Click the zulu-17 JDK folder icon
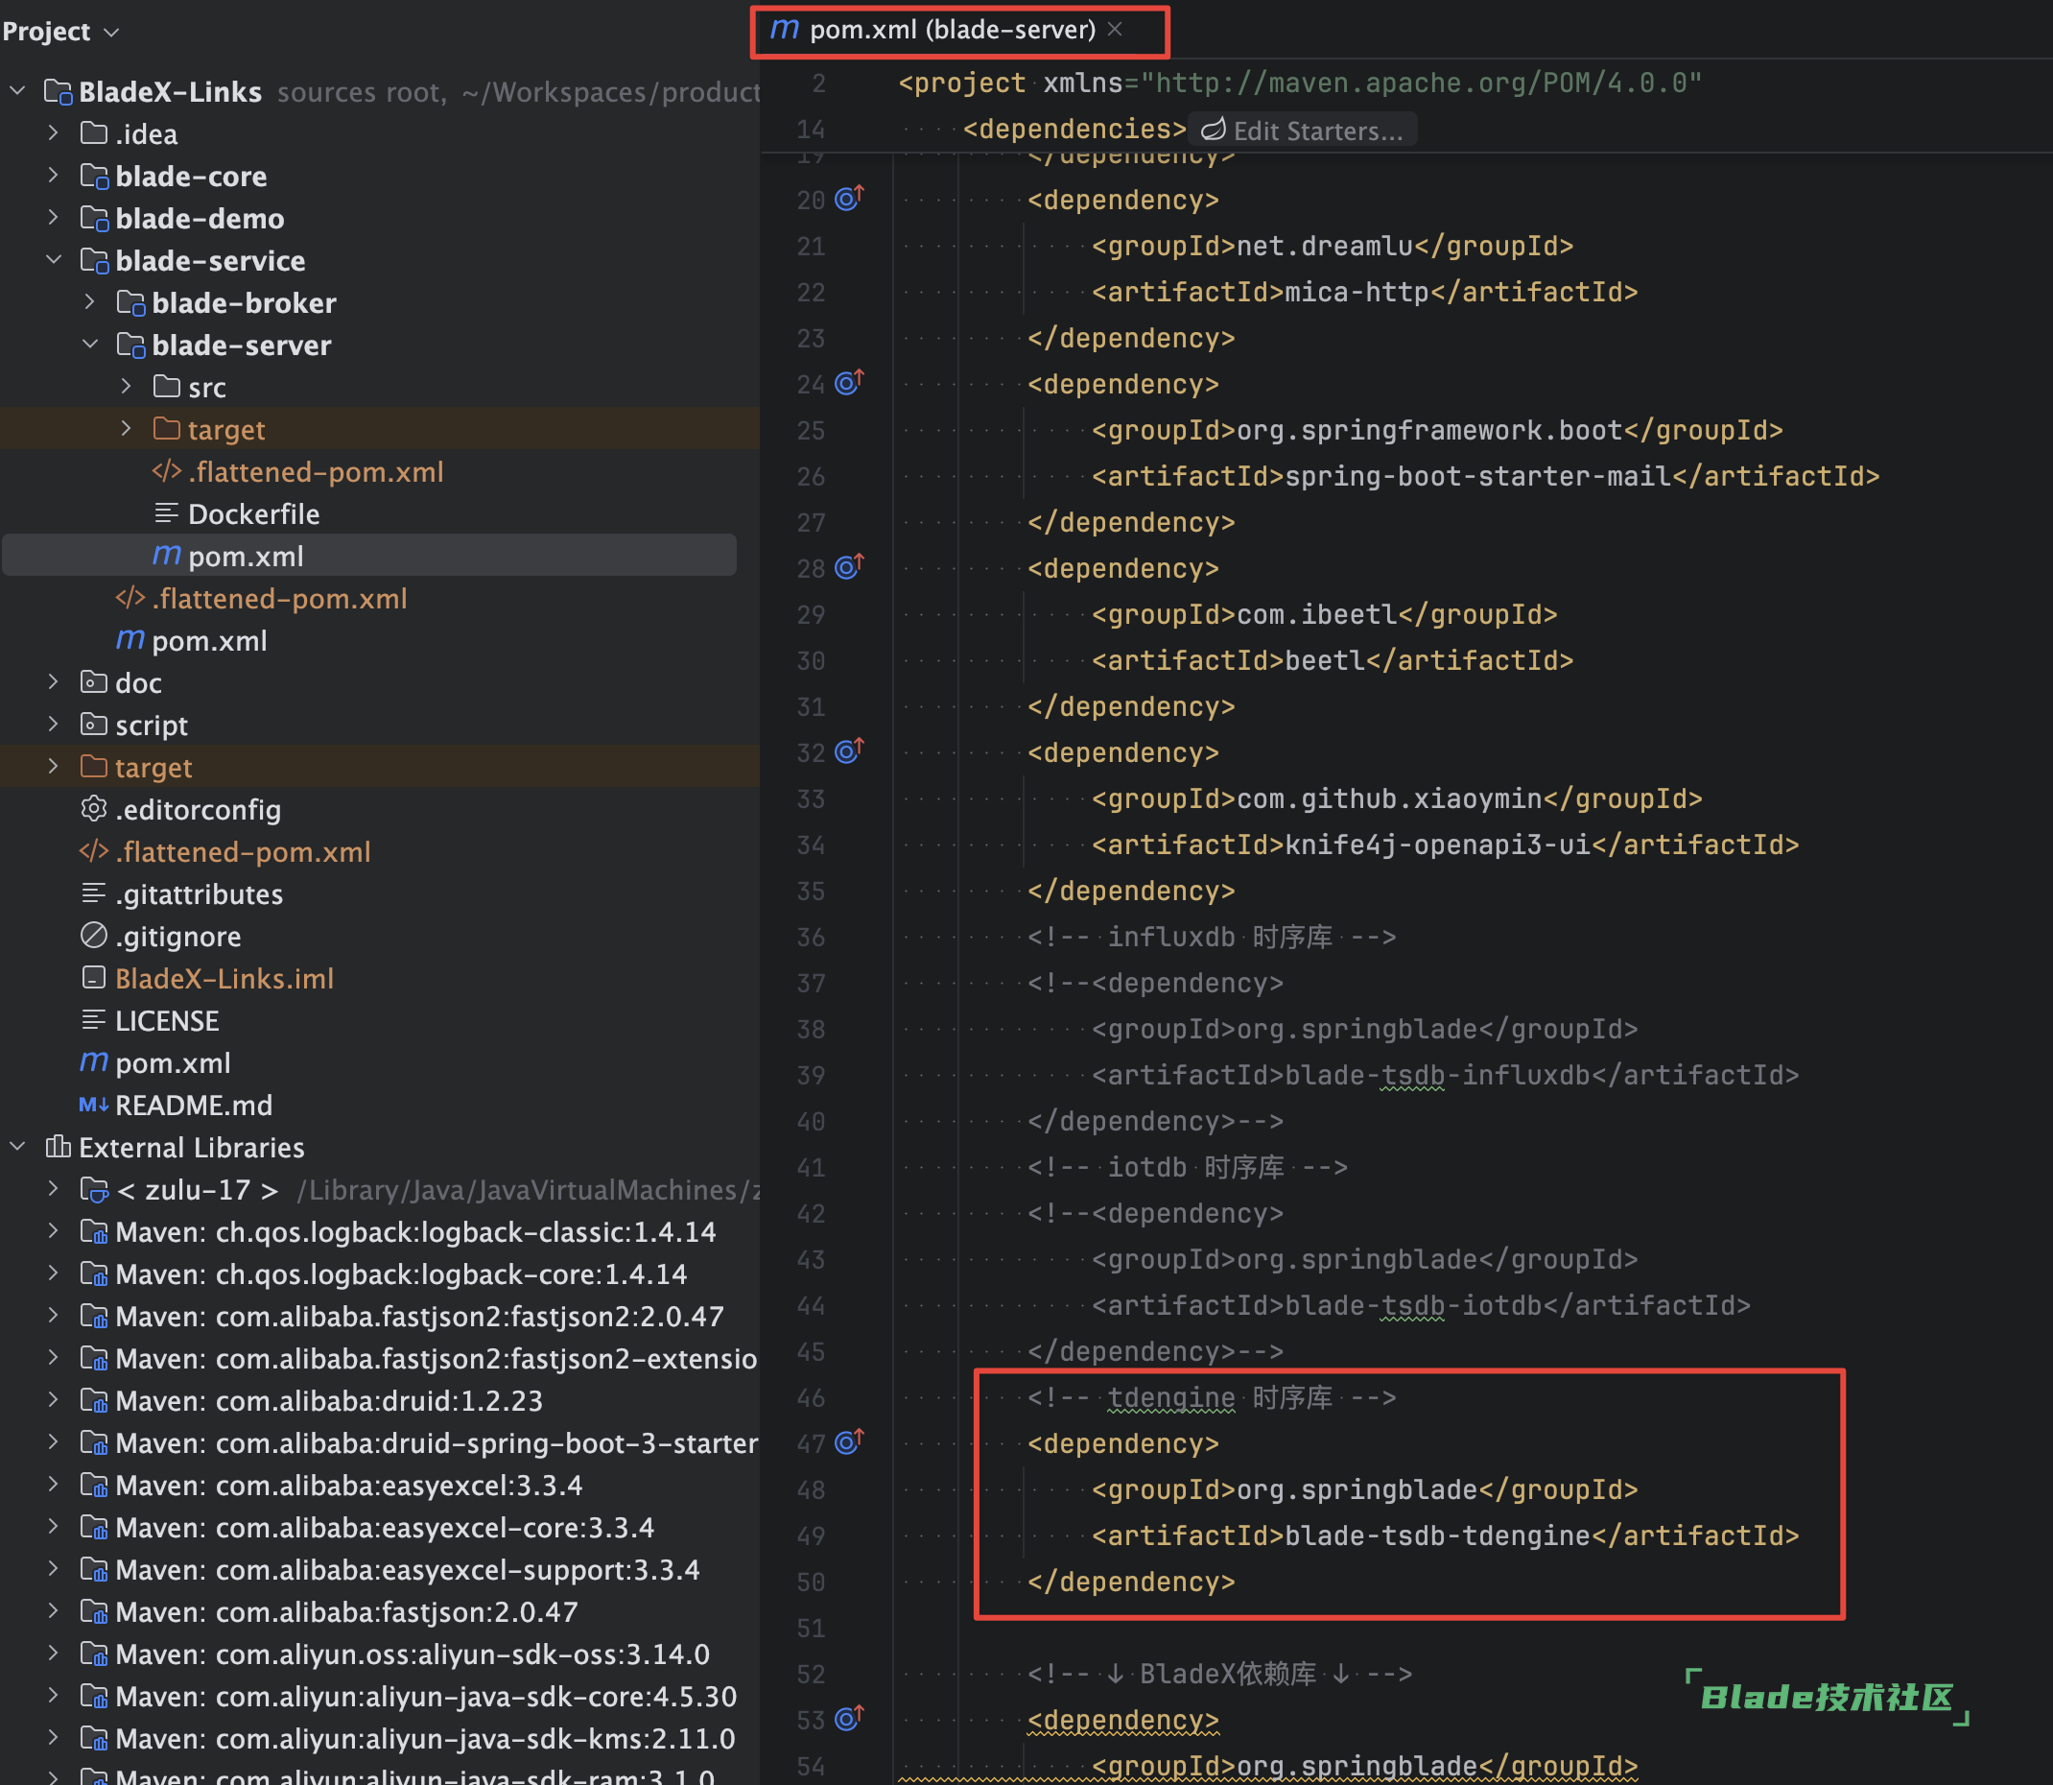2053x1785 pixels. (x=94, y=1189)
